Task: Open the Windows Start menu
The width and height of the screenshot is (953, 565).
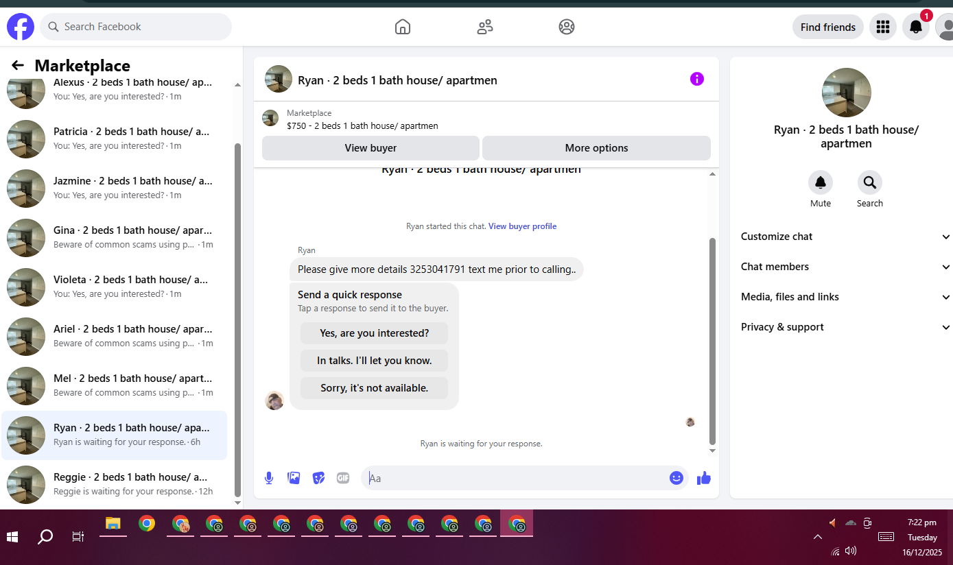Action: point(12,536)
